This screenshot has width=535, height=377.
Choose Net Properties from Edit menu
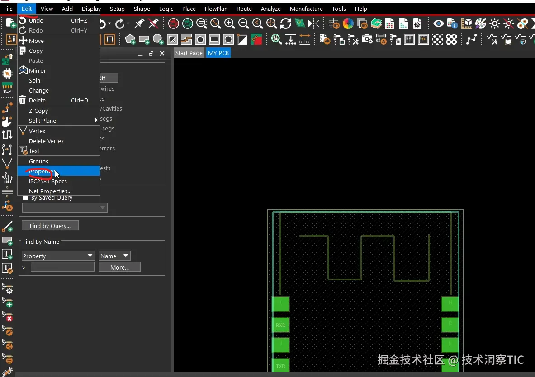(x=50, y=191)
